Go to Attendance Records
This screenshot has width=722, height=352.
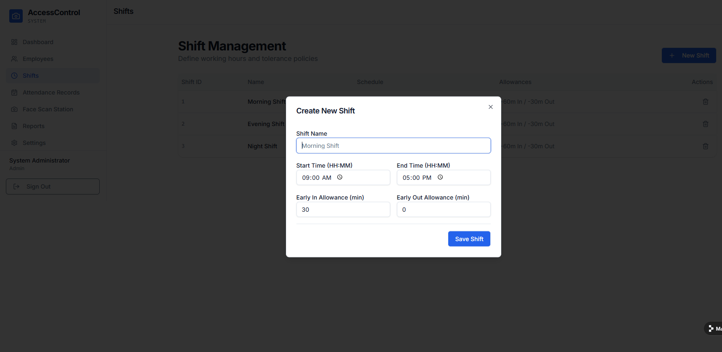[x=51, y=92]
